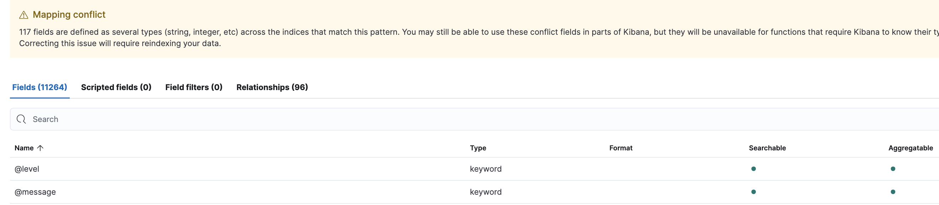
Task: Click the warning triangle in the Mapping conflict banner
Action: click(x=24, y=15)
